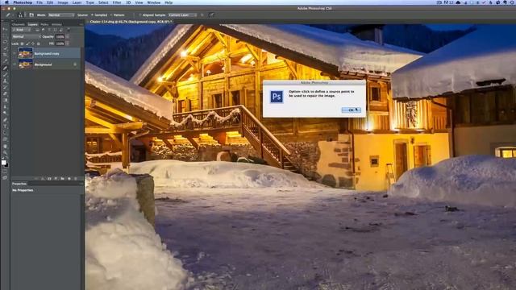This screenshot has width=516, height=290.
Task: Create a new group icon
Action: 63,179
